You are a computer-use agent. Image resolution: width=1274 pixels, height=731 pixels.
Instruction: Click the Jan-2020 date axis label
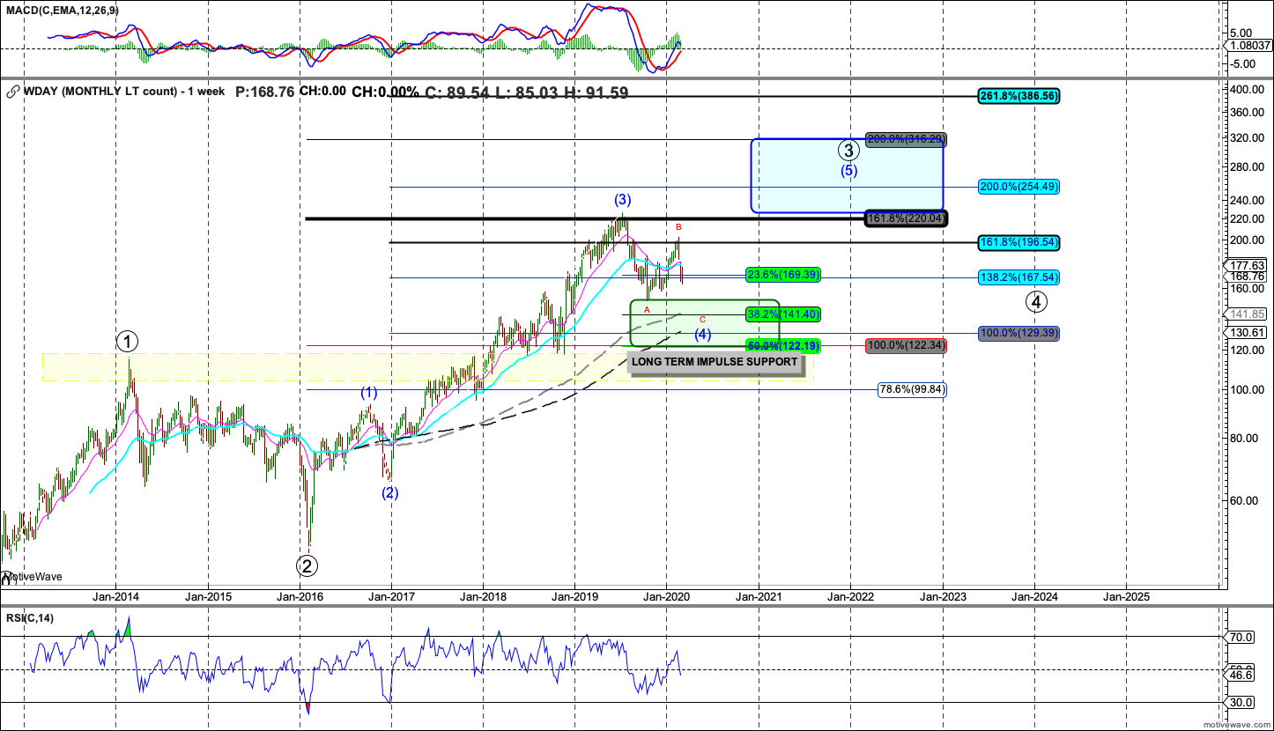(x=666, y=596)
